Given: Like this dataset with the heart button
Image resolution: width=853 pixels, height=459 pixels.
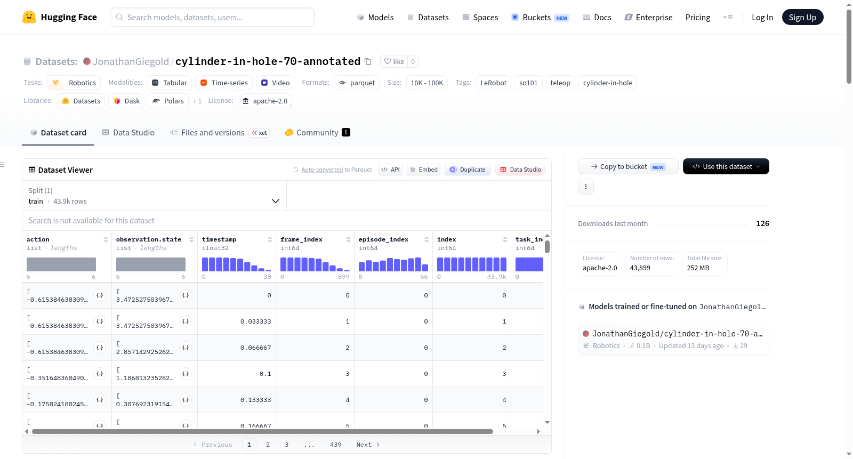Looking at the screenshot, I should 394,61.
